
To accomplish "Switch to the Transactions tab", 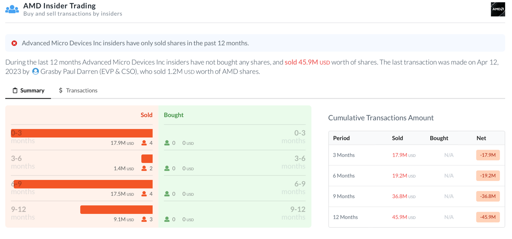I will point(78,90).
